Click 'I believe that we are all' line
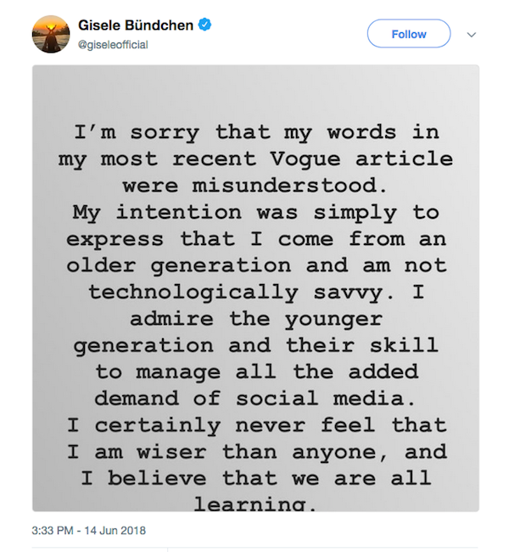This screenshot has height=552, width=509. 256,478
